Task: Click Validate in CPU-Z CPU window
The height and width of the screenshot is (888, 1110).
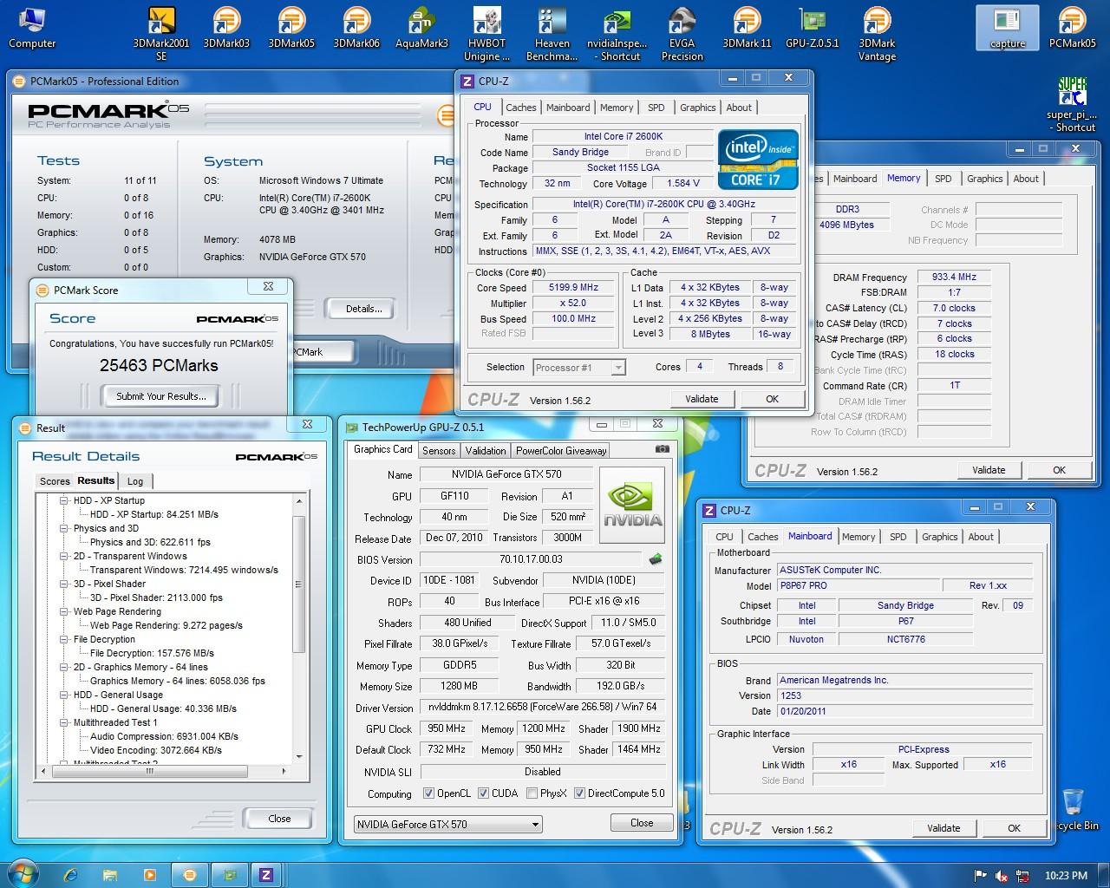Action: pyautogui.click(x=702, y=399)
